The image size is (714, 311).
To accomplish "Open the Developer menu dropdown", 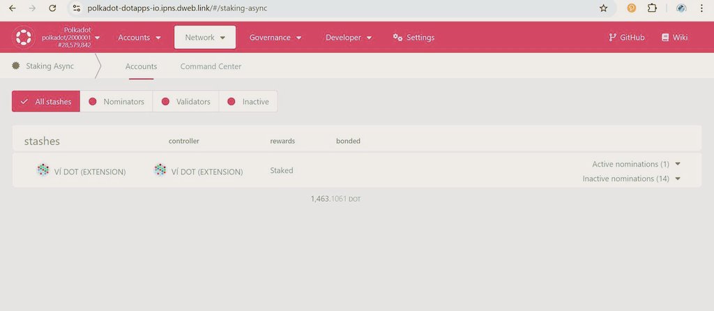I will (349, 38).
